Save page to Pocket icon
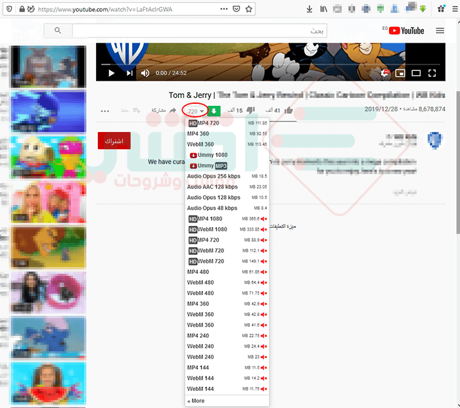 (x=236, y=9)
